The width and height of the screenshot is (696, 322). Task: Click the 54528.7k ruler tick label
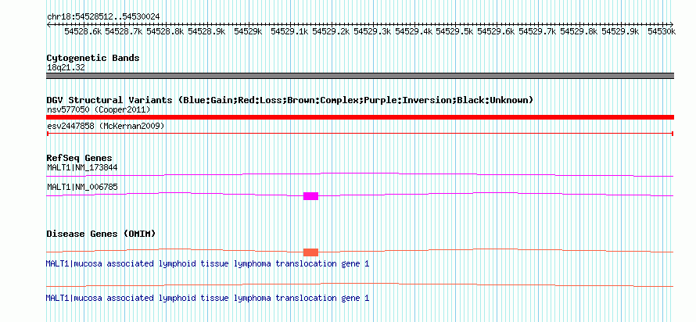point(124,31)
